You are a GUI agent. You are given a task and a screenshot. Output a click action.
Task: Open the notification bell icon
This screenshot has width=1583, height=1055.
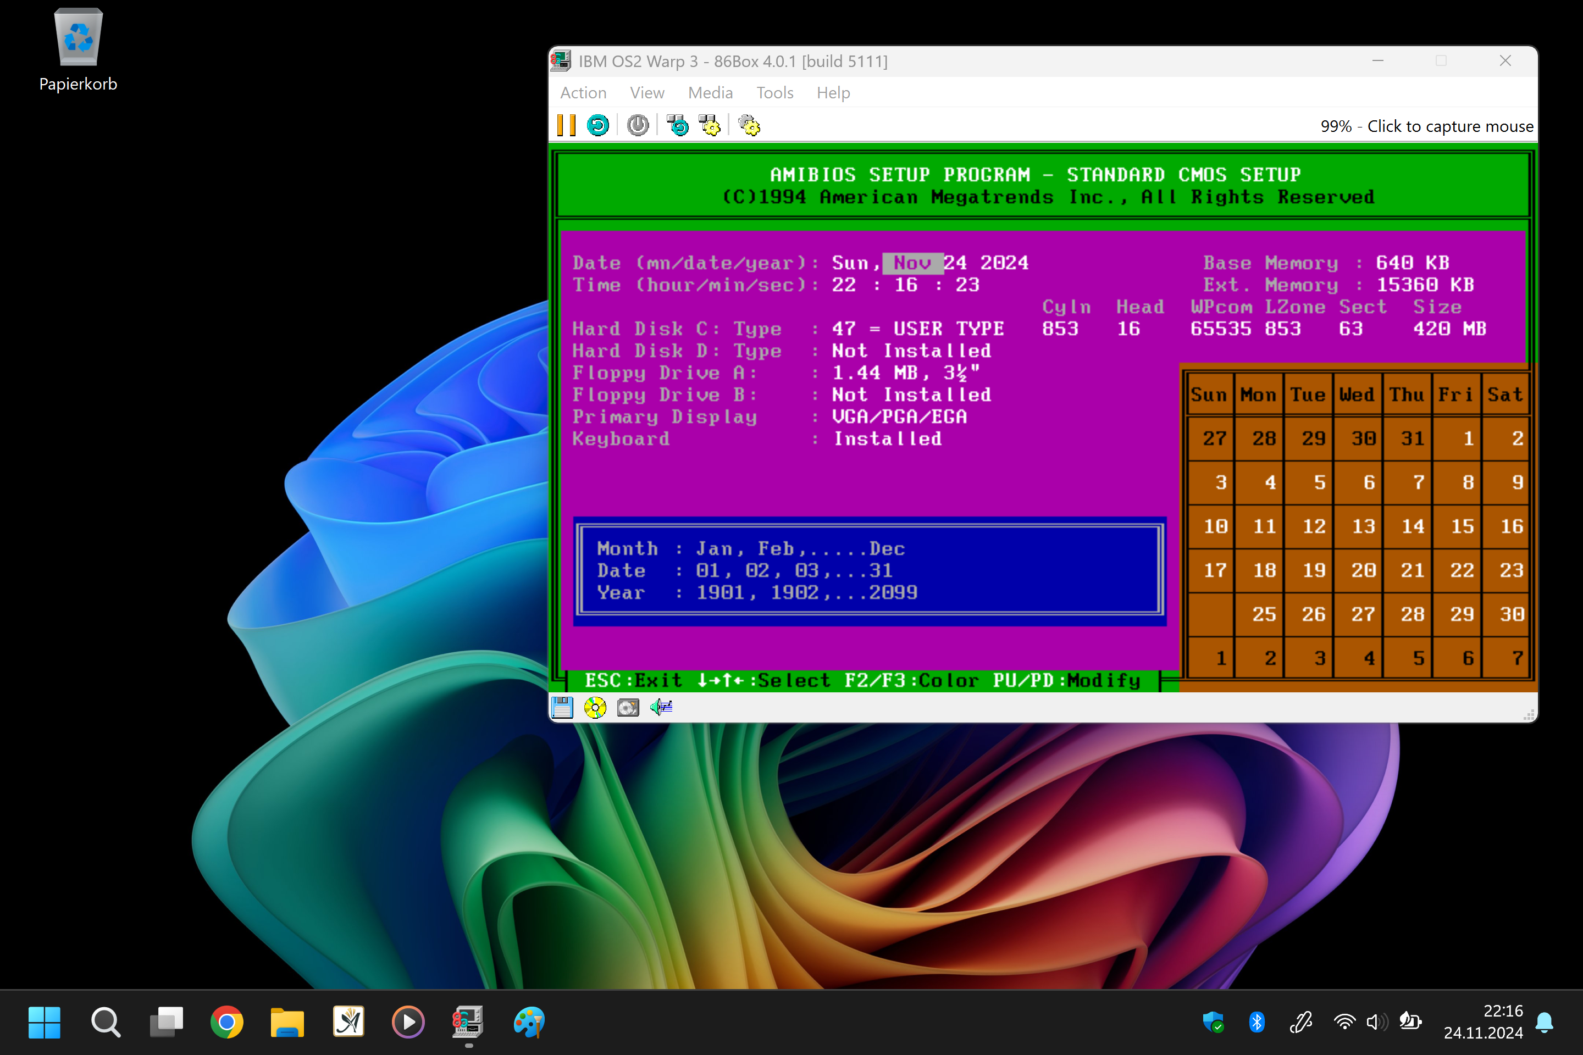click(1545, 1022)
